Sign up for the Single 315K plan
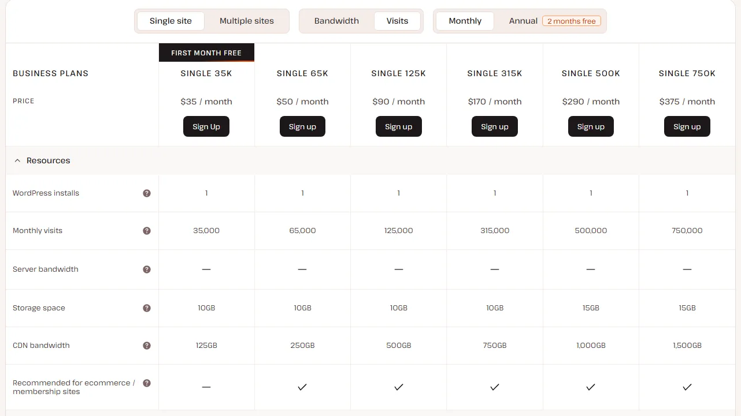This screenshot has height=416, width=741. click(x=495, y=126)
